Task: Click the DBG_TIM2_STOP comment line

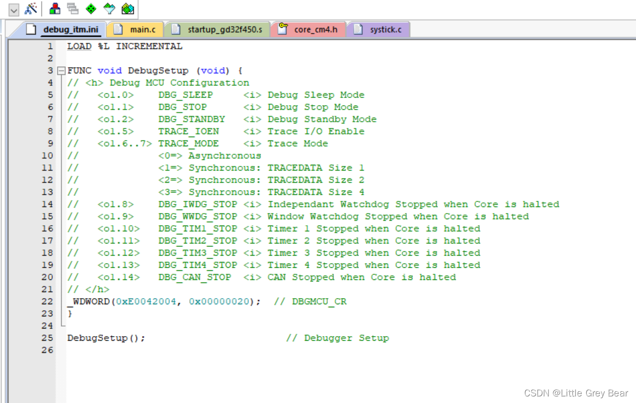Action: [x=274, y=240]
